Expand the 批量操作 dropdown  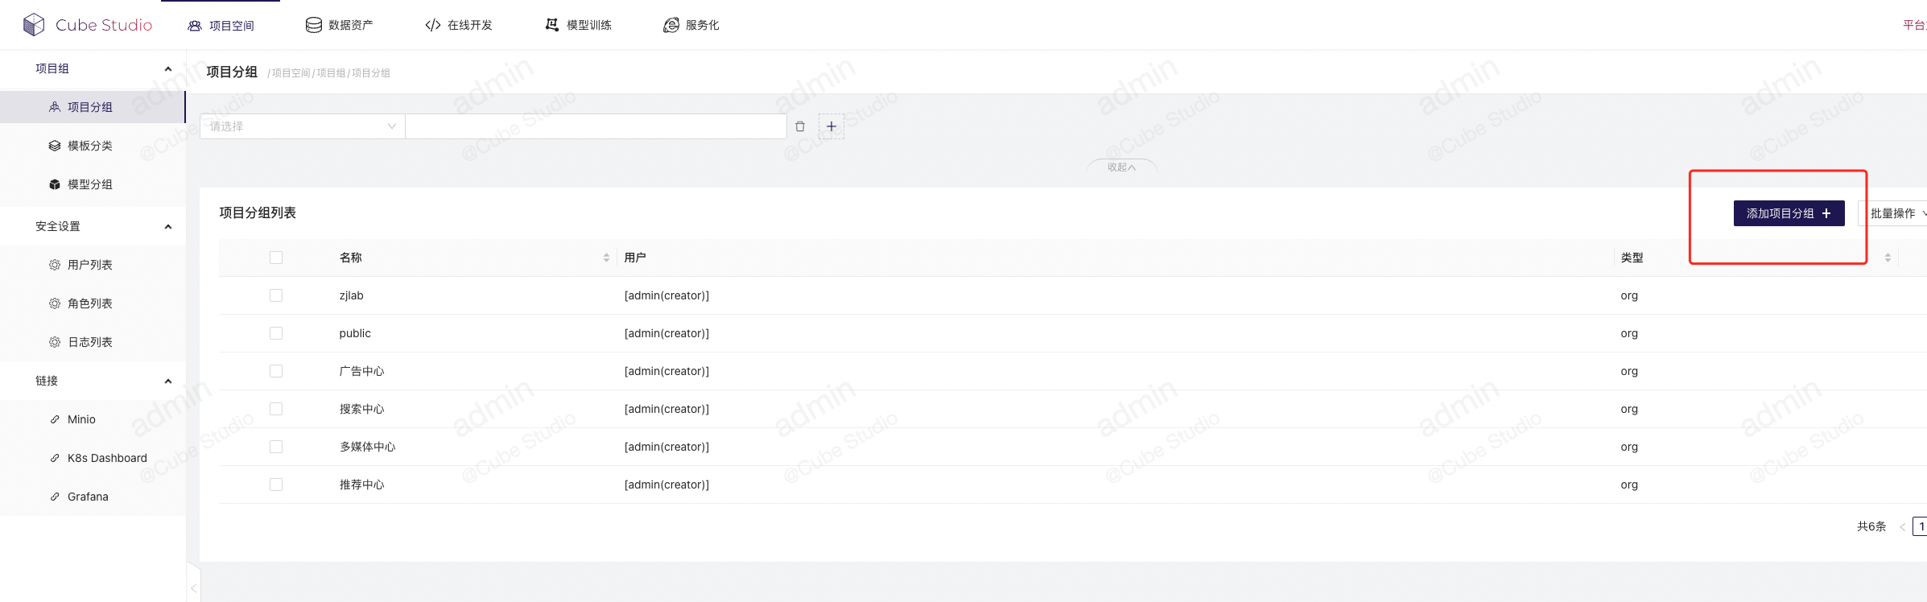click(1896, 213)
